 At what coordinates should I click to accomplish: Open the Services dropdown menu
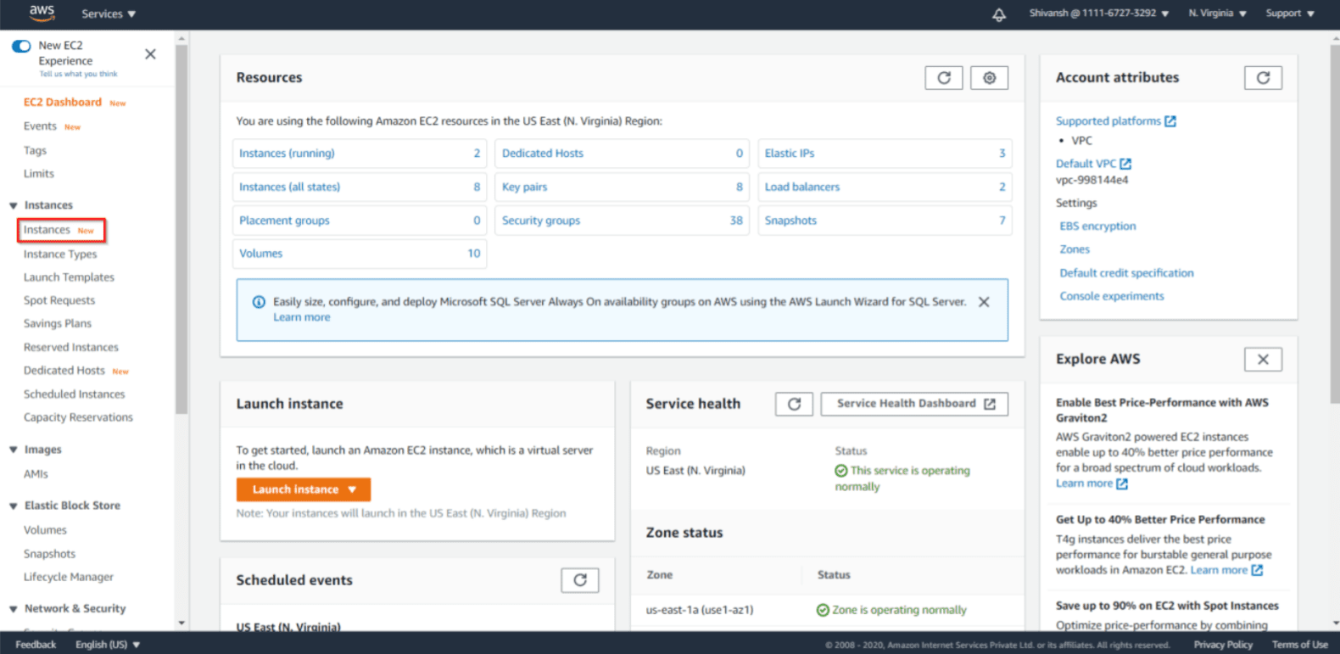[109, 14]
